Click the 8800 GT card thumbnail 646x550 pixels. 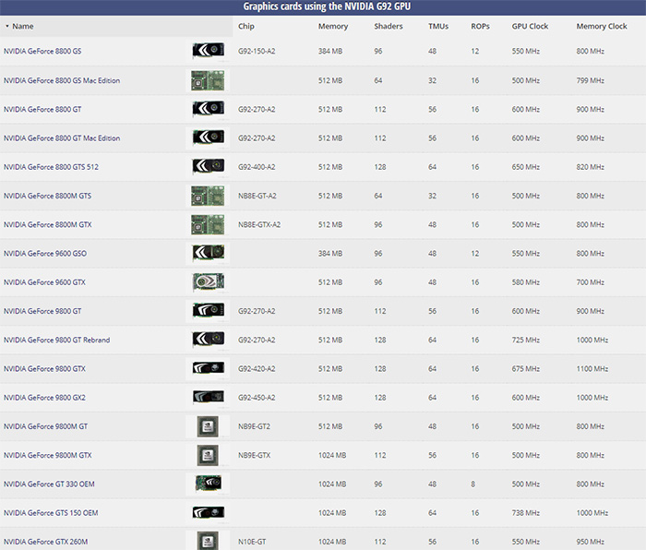(209, 108)
